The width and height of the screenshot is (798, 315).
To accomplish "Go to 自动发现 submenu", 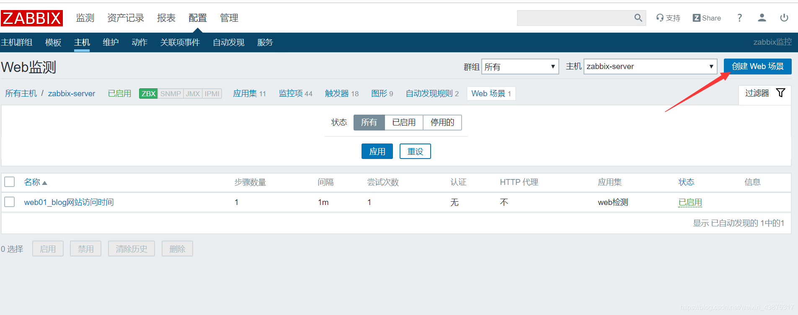I will tap(229, 42).
